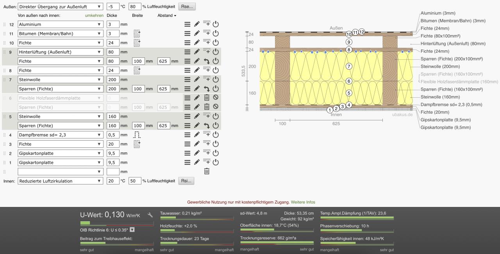
Task: Open the menu icon for layer 2 Gipskartonplatte
Action: click(x=187, y=153)
